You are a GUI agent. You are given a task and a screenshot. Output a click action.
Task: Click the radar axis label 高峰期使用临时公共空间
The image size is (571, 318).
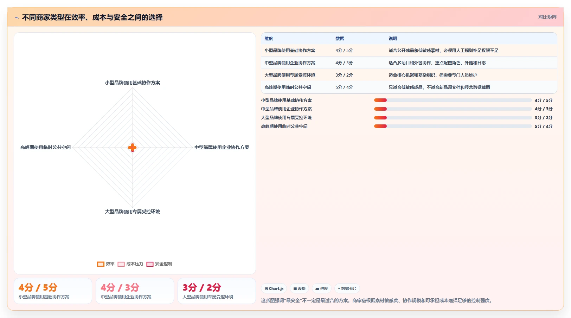[45, 148]
